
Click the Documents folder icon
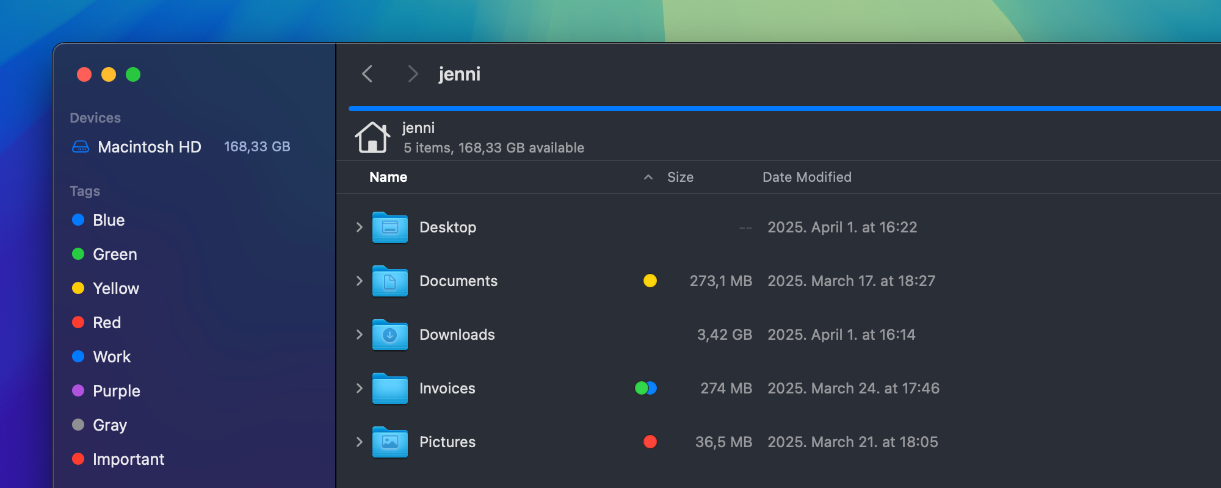[390, 281]
